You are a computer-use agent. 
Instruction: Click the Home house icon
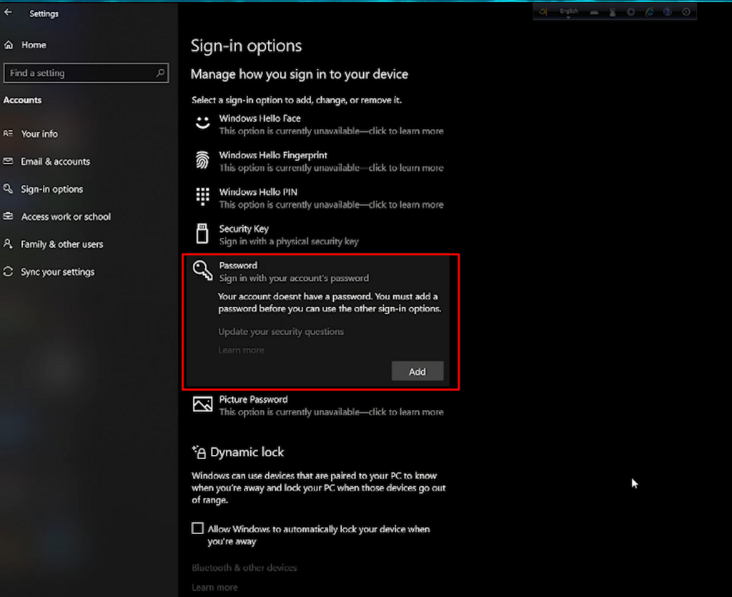pos(9,45)
